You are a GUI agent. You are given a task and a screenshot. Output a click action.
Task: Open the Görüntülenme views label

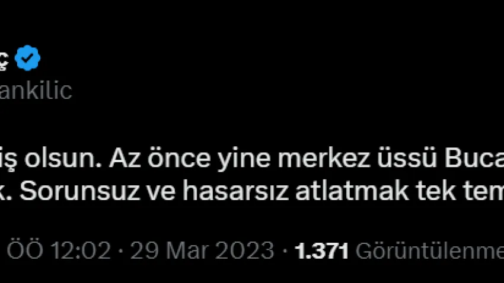click(430, 250)
